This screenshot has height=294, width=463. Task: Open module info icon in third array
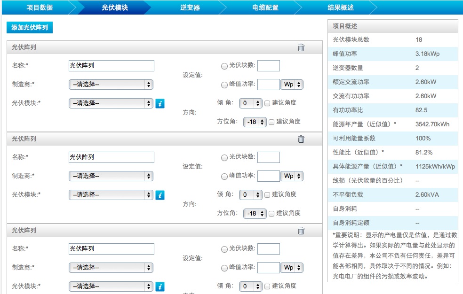pyautogui.click(x=160, y=286)
